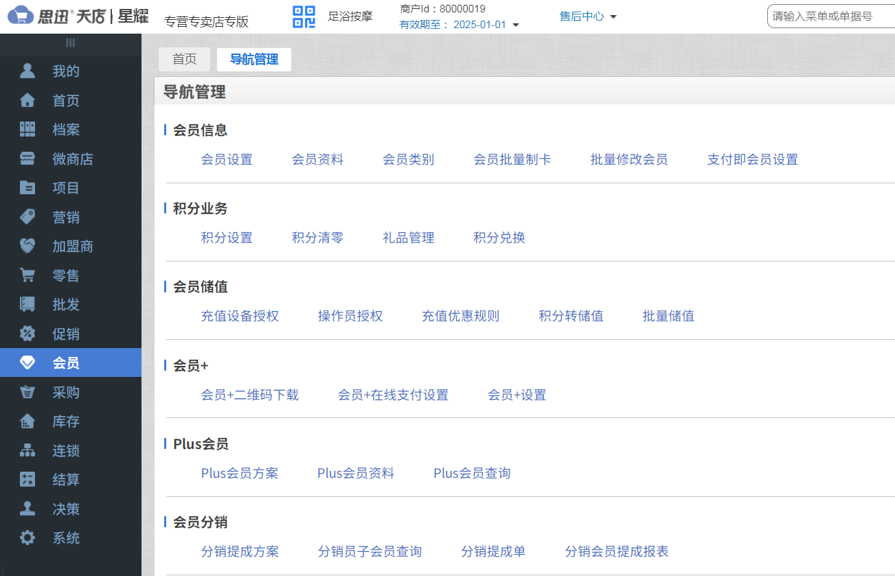Image resolution: width=895 pixels, height=576 pixels.
Task: Click the 批发 (Wholesale) sidebar icon
Action: point(28,305)
